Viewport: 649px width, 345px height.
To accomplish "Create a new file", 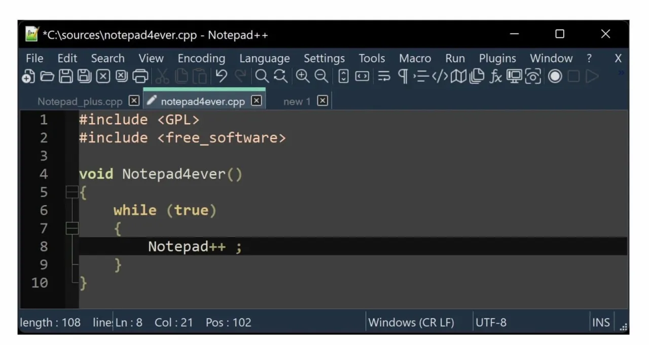I will tap(28, 76).
